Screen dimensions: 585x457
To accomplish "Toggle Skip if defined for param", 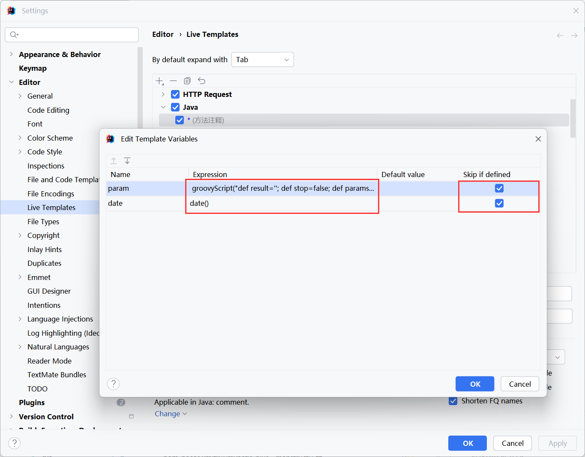I will click(x=499, y=188).
